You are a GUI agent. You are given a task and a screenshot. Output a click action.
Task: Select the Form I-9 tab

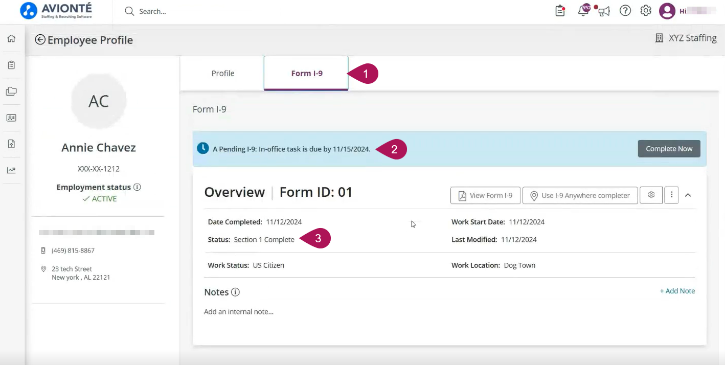tap(306, 74)
